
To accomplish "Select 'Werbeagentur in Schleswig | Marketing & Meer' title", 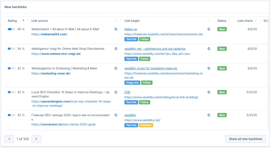I will (x=64, y=68).
